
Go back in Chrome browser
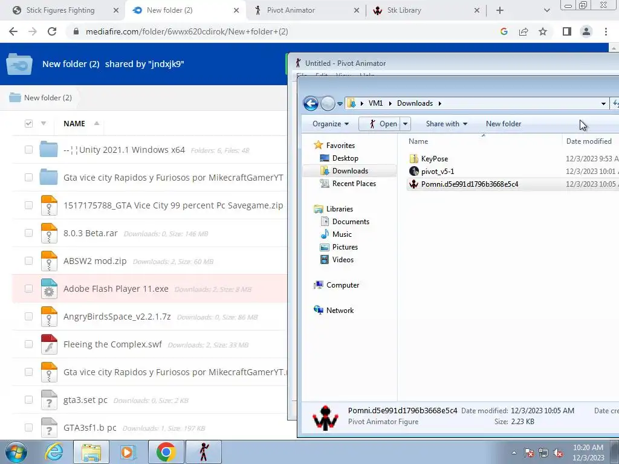coord(13,31)
